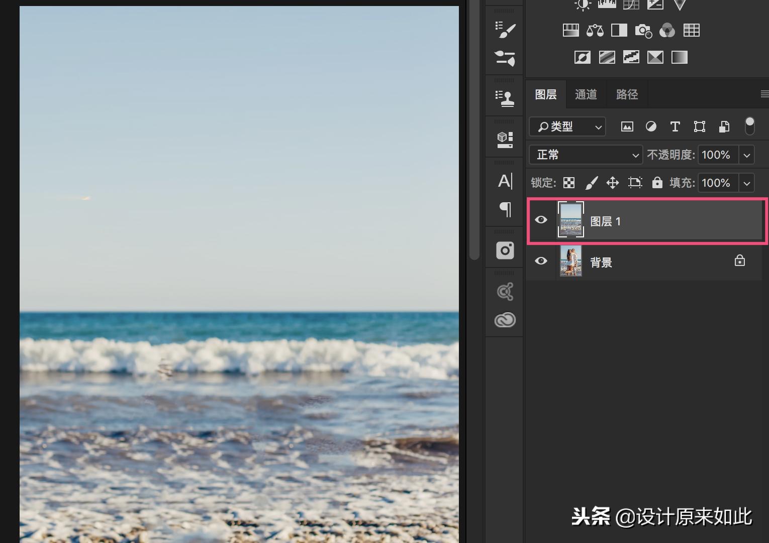
Task: Expand the 不透明度 opacity slider arrow
Action: [747, 155]
